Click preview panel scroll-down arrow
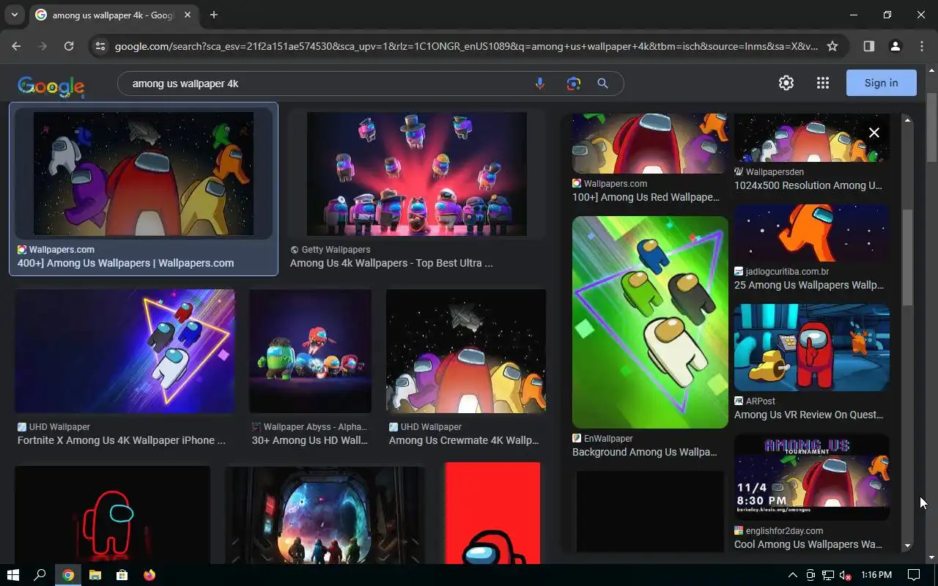This screenshot has width=938, height=586. (907, 546)
